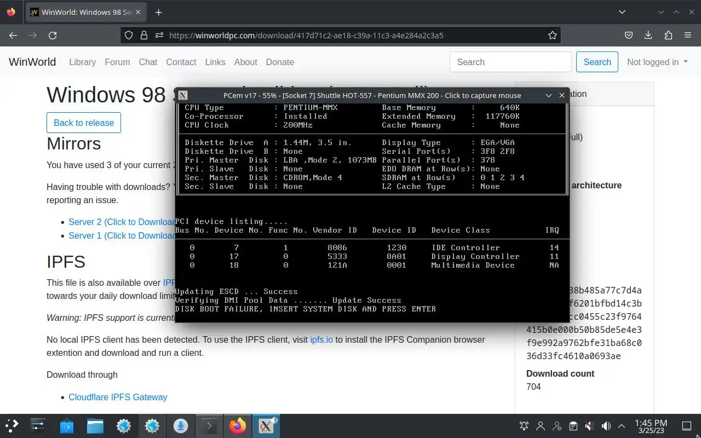Expand the list all tabs chevron
The height and width of the screenshot is (438, 701).
[622, 12]
